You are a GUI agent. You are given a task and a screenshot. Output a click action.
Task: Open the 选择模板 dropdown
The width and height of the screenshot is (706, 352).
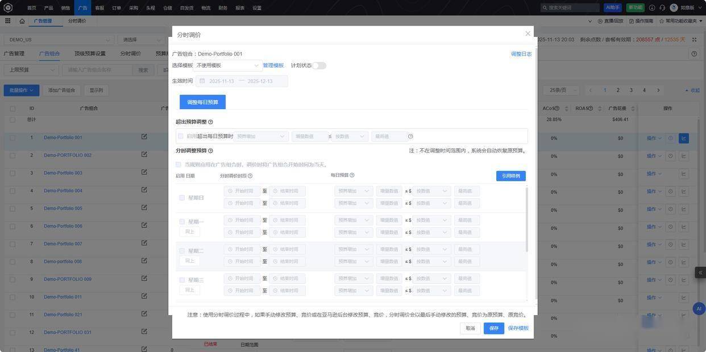[x=227, y=65]
